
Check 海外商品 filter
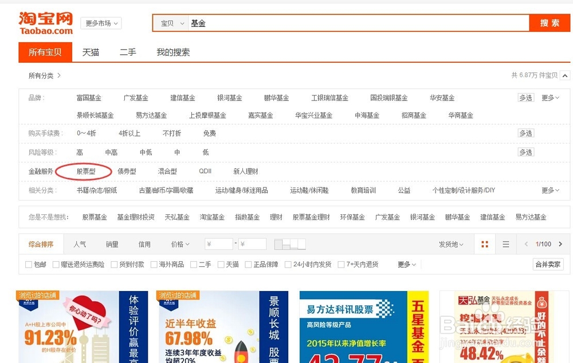[x=154, y=264]
